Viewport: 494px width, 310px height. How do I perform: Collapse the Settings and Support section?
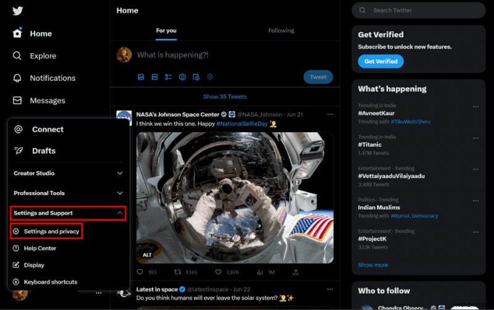pos(68,213)
